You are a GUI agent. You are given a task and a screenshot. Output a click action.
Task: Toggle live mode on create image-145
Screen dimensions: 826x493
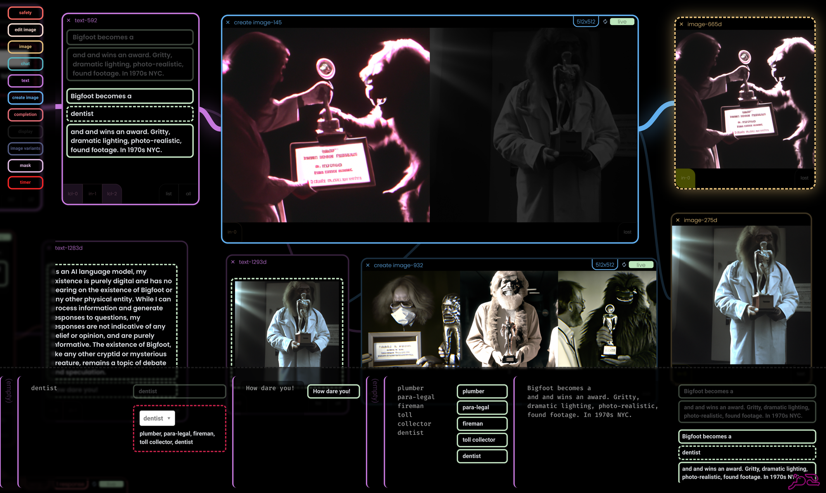[x=622, y=22]
